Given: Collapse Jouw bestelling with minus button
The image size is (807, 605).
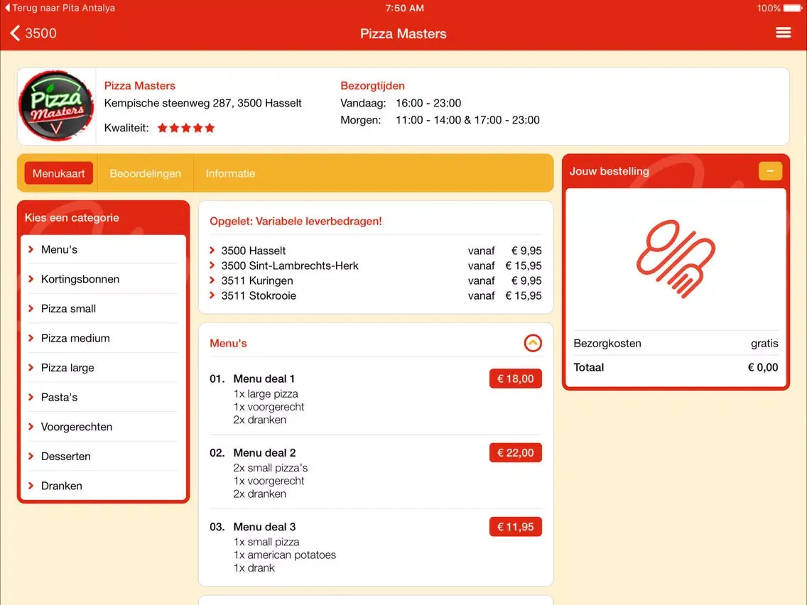Looking at the screenshot, I should click(770, 171).
